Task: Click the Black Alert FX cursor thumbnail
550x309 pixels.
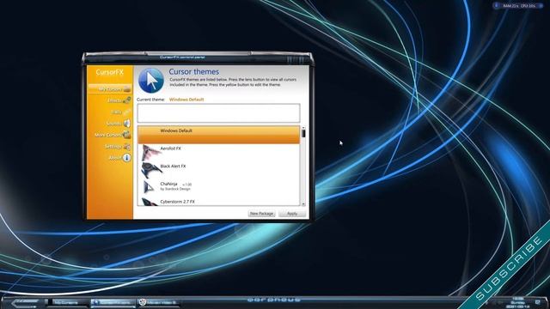Action: (x=151, y=171)
